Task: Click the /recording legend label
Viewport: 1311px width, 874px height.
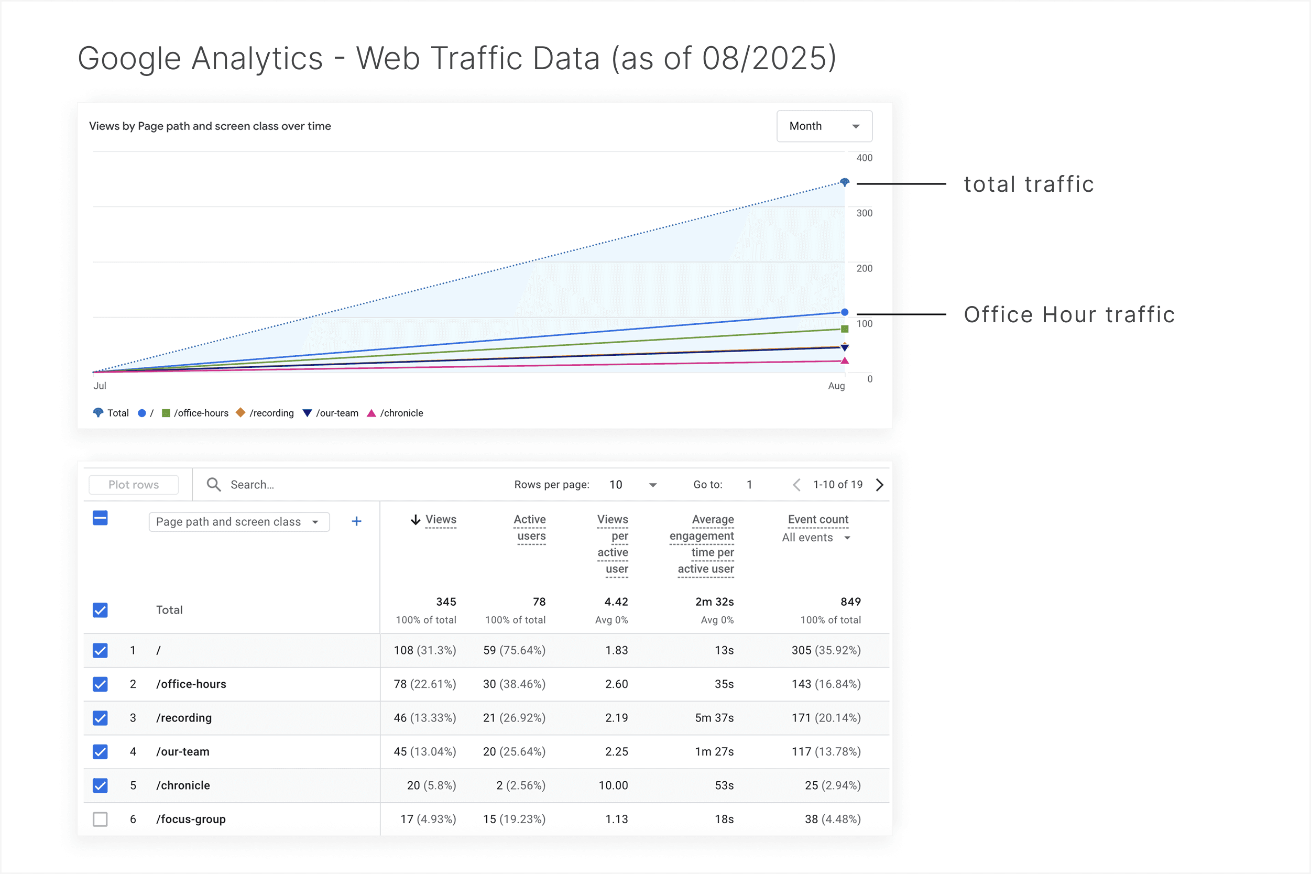Action: [x=271, y=413]
